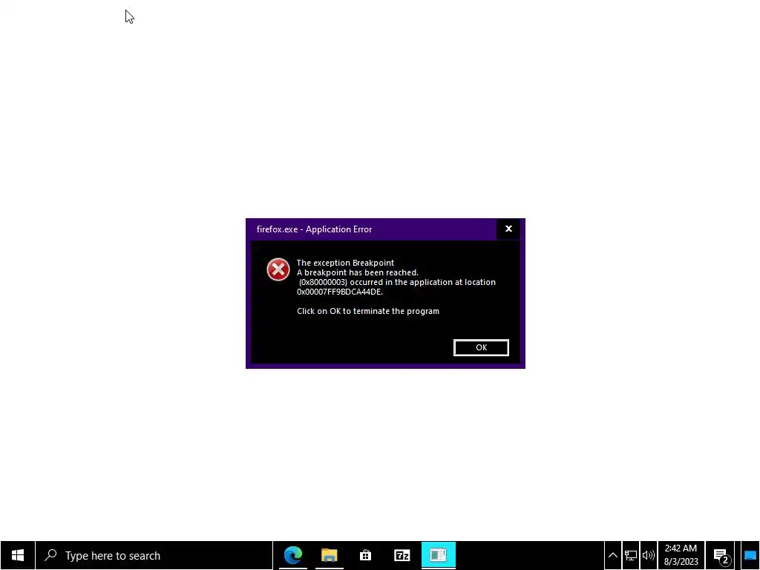This screenshot has height=570, width=760.
Task: Expand the hidden system tray icons chevron
Action: click(x=612, y=555)
